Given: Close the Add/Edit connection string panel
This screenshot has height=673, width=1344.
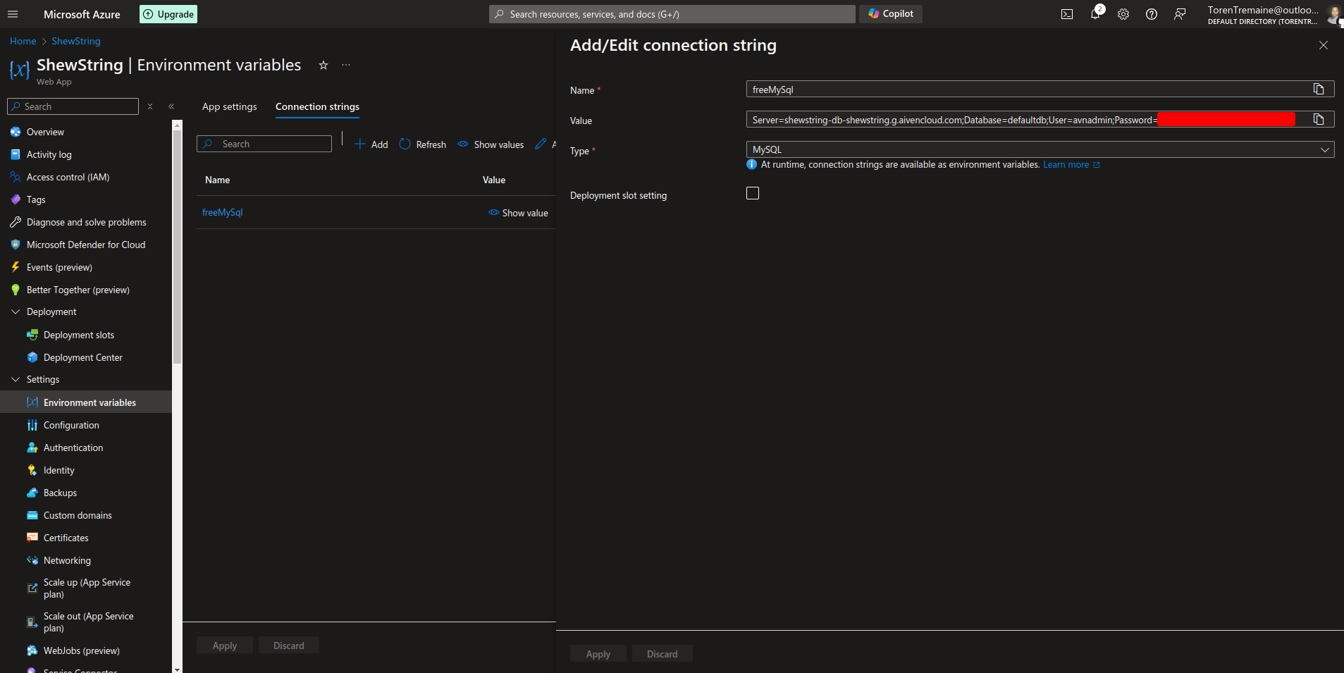Looking at the screenshot, I should pos(1324,45).
